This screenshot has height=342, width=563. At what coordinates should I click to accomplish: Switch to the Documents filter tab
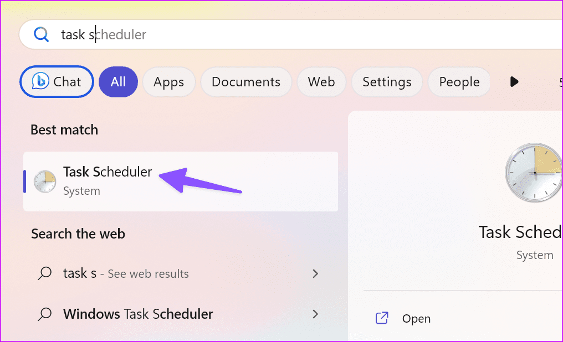(246, 82)
